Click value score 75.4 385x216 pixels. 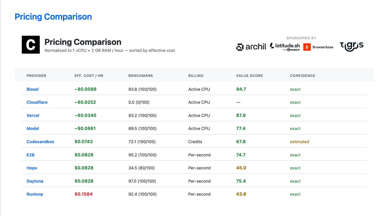click(x=241, y=181)
